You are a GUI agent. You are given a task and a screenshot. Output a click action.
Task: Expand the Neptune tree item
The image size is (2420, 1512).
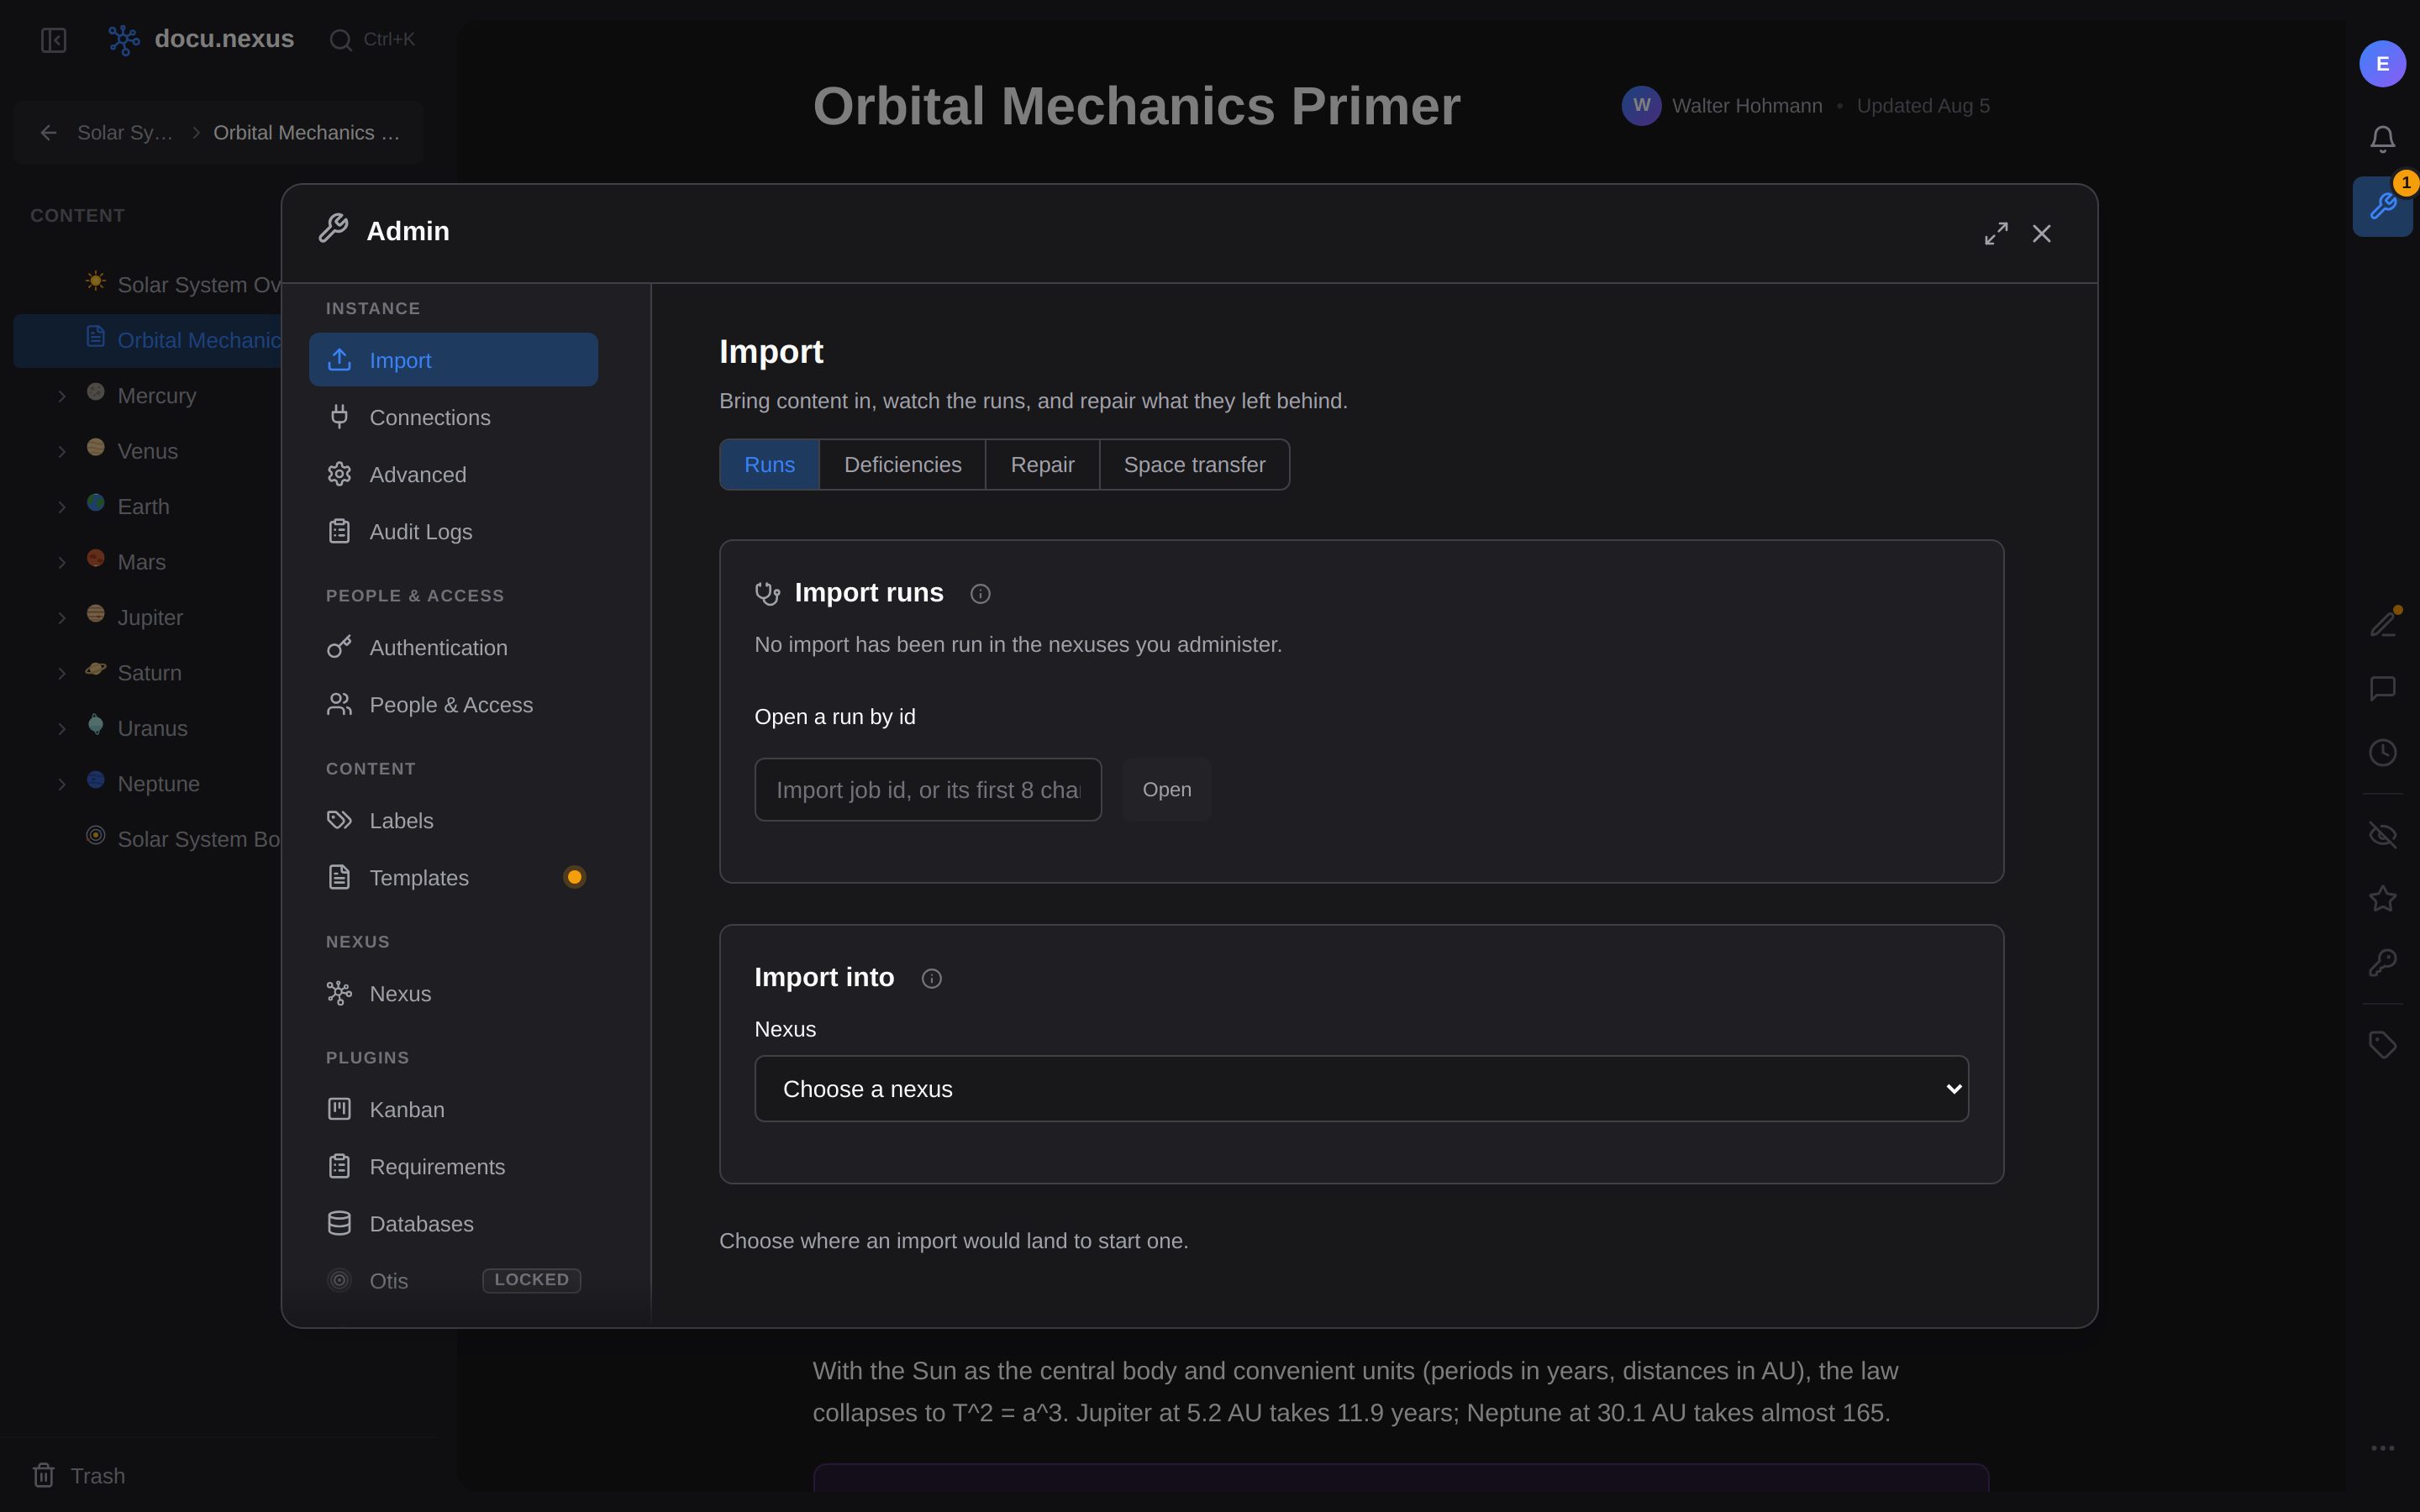click(x=62, y=785)
